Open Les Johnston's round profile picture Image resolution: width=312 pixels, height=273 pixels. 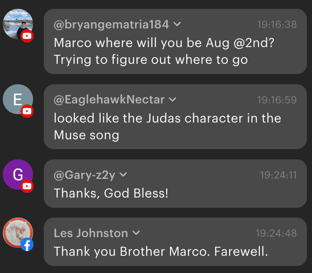(17, 232)
